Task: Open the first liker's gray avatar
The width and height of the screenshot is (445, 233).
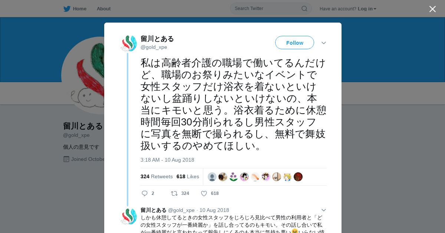Action: coord(212,177)
